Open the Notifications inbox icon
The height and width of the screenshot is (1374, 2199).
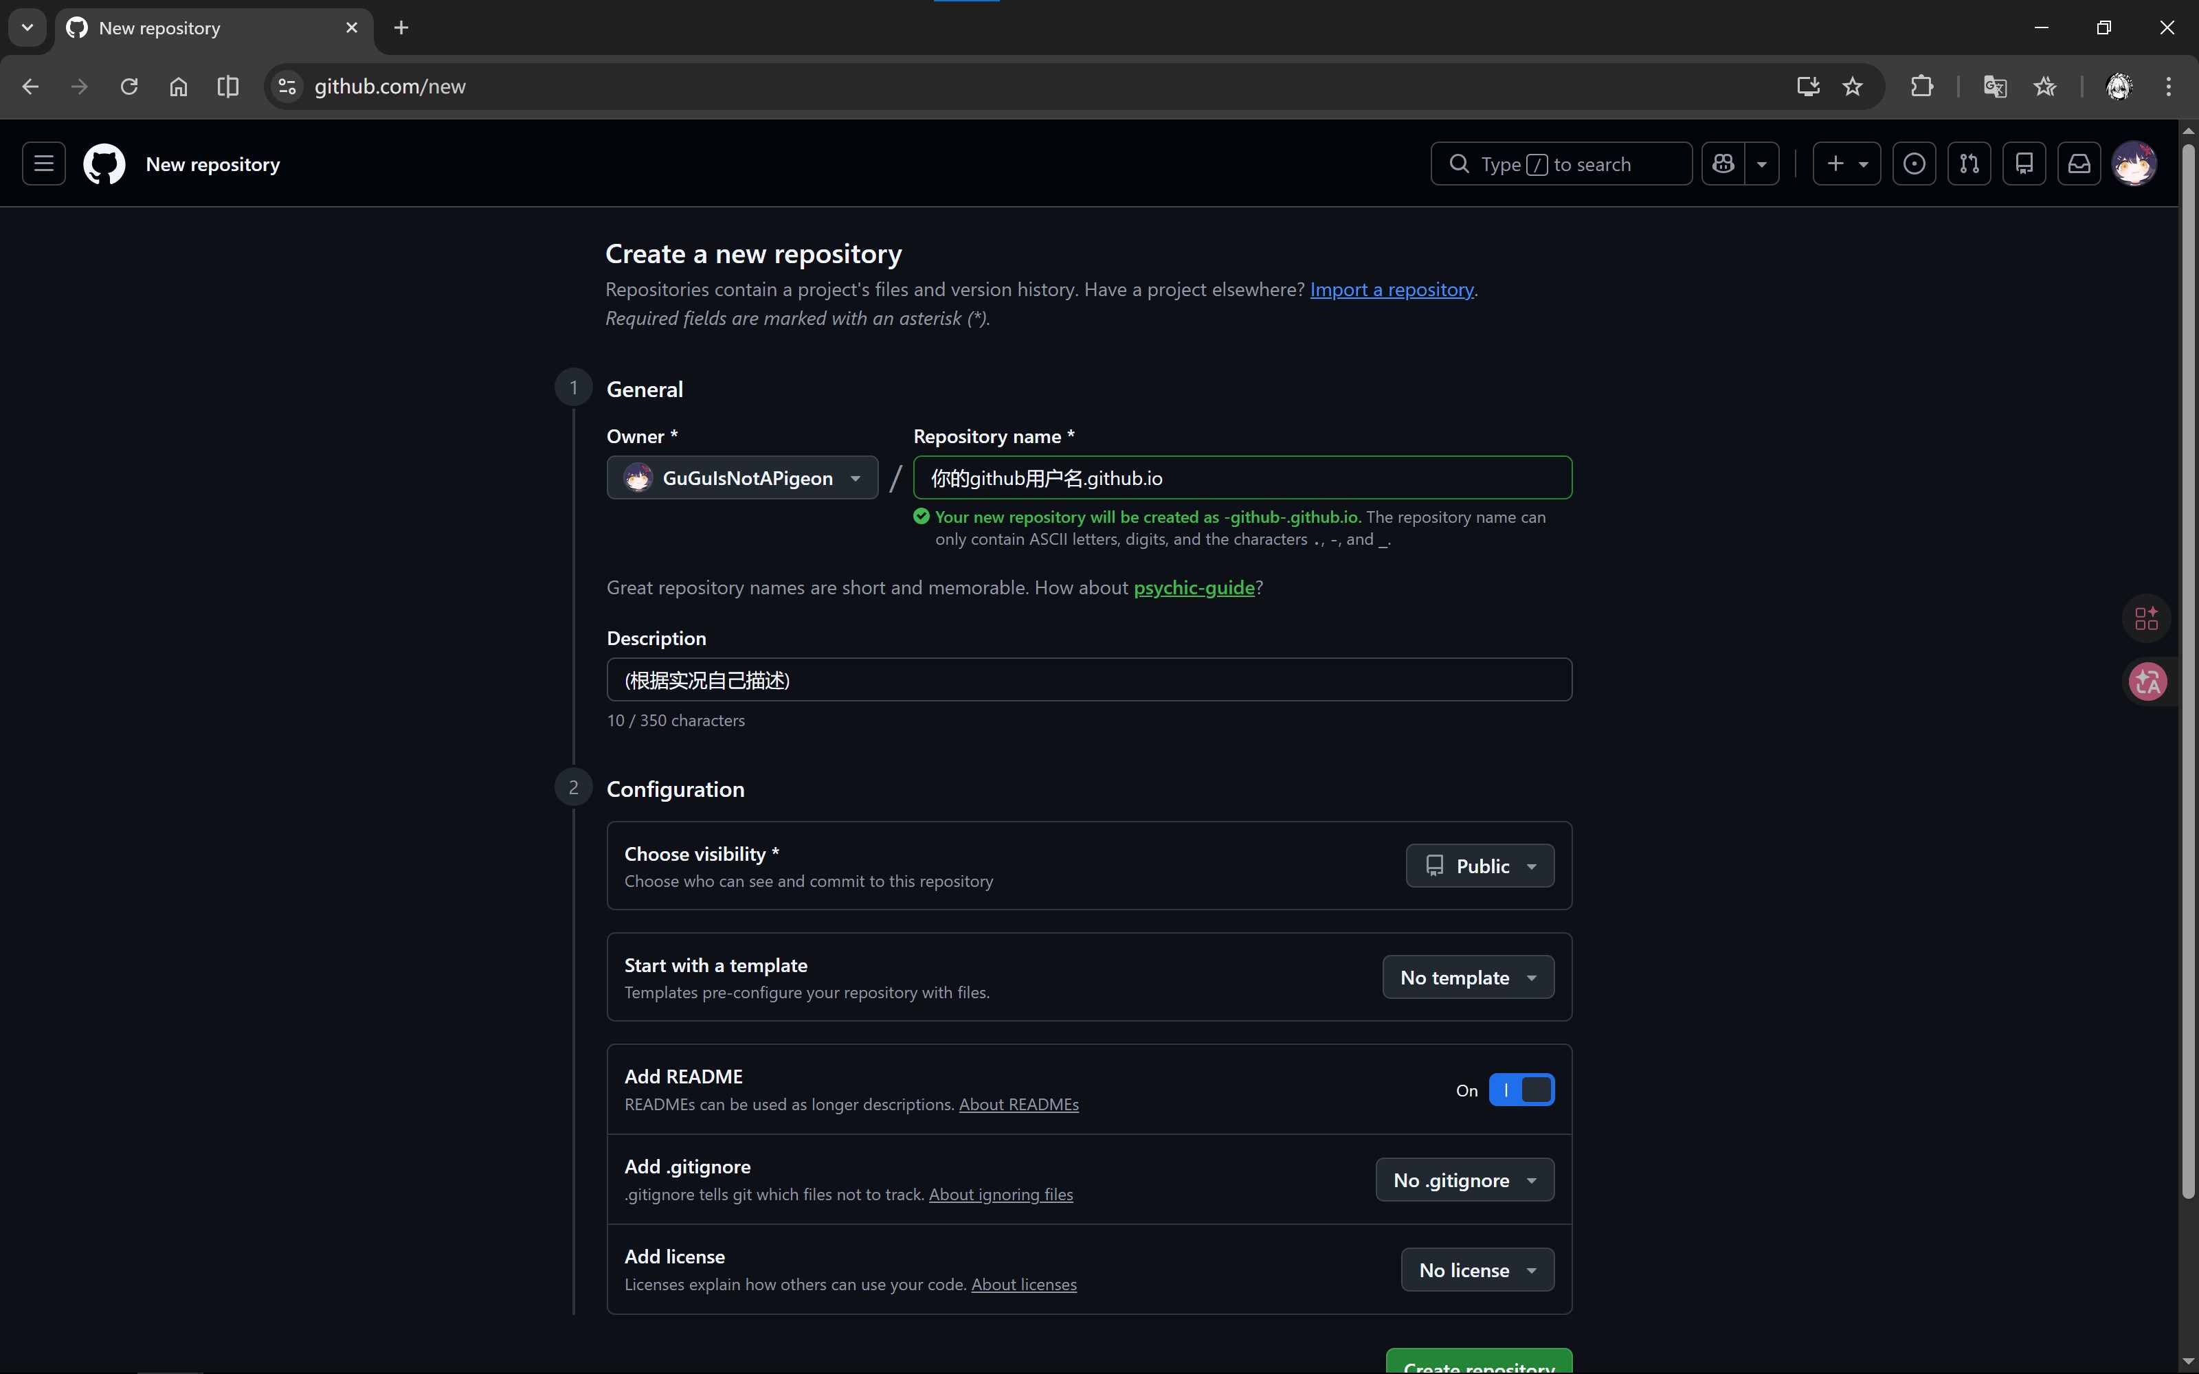pos(2079,164)
